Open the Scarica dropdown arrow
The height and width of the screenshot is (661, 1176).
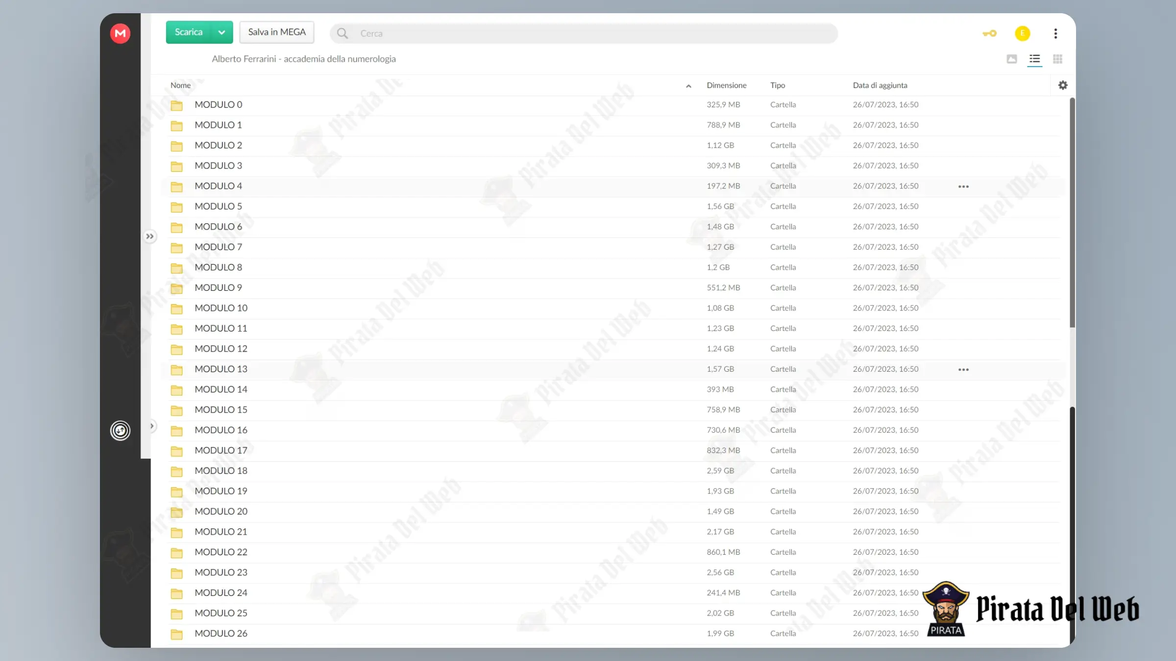(x=222, y=32)
